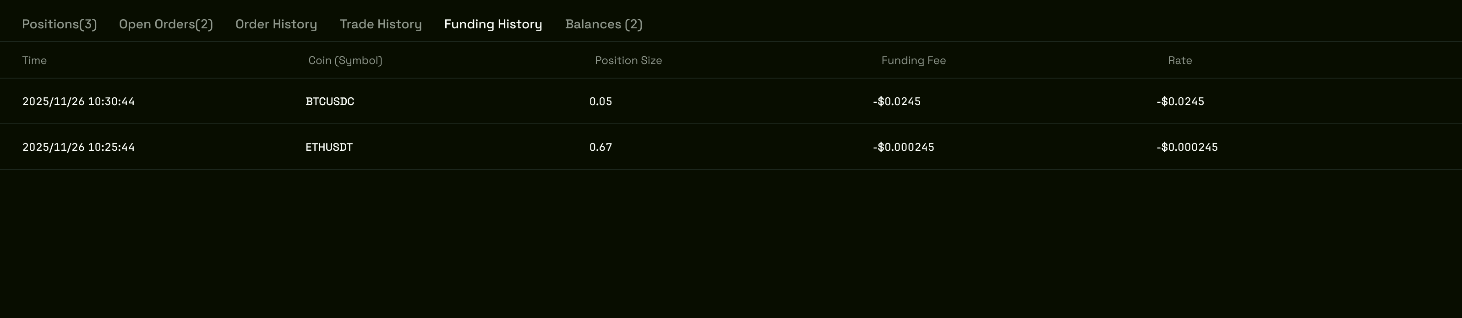Select the ETHUSDT symbol in the table

click(x=329, y=148)
